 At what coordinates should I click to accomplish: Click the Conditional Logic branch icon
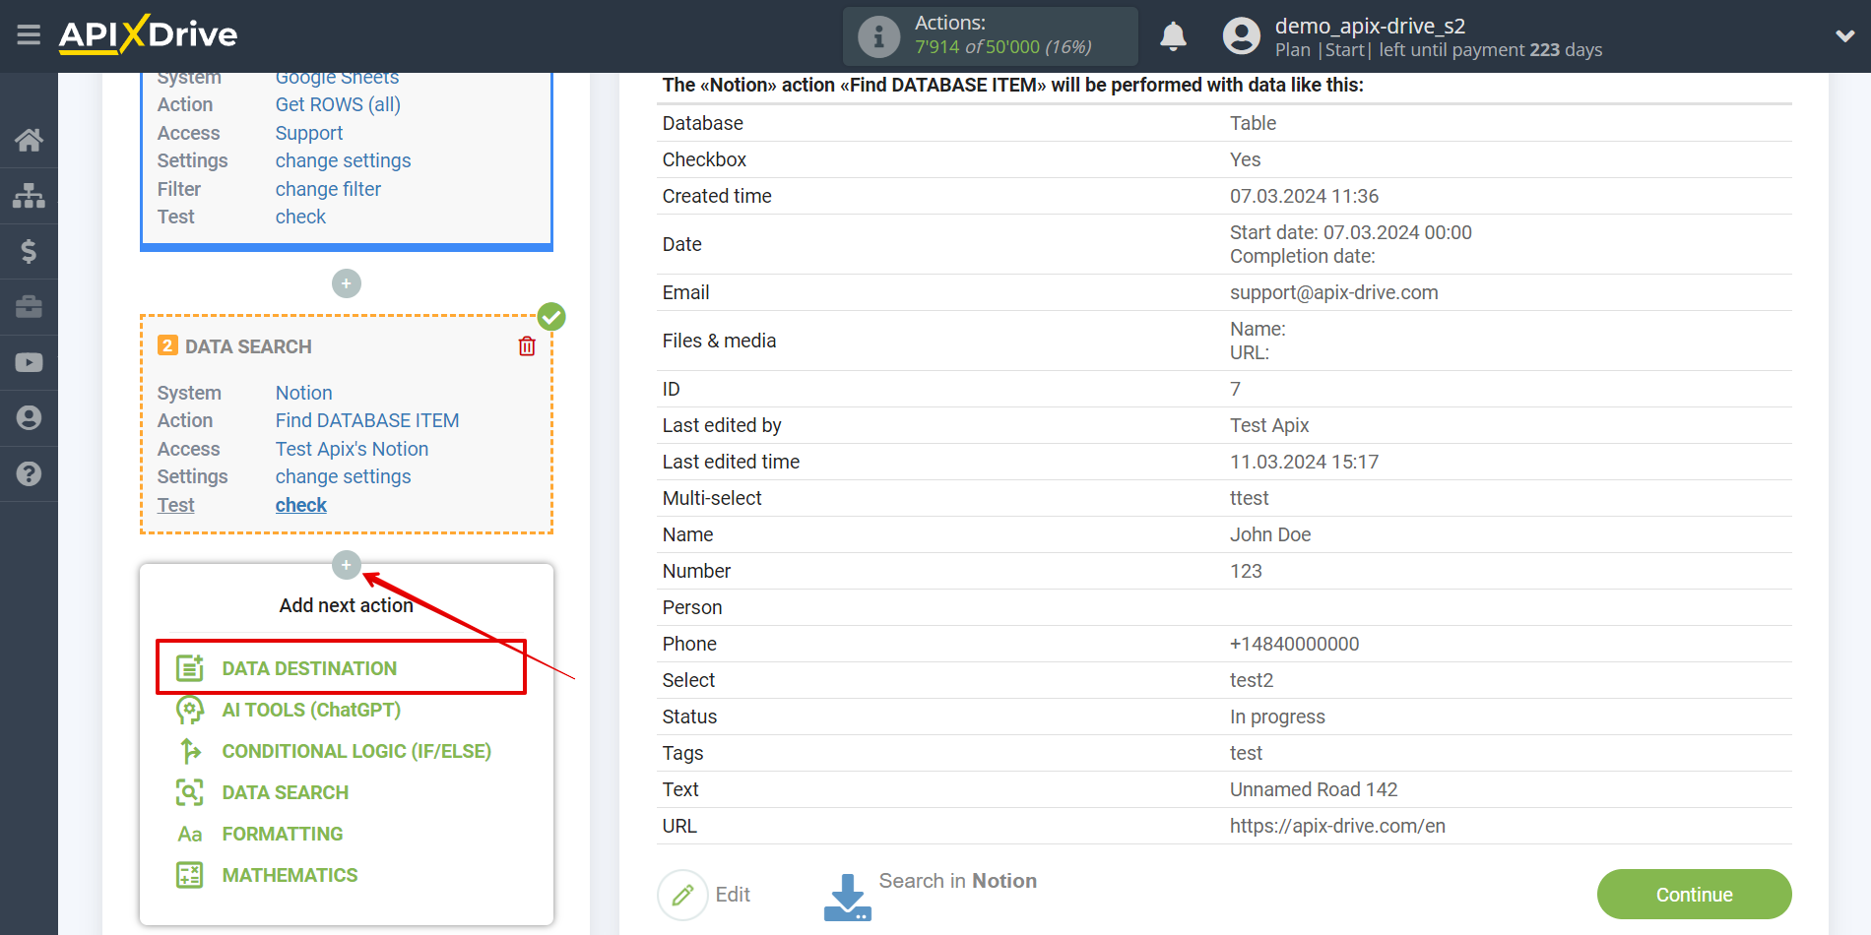click(x=190, y=751)
